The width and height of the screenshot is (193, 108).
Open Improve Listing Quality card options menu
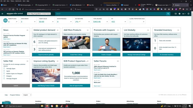point(58,61)
